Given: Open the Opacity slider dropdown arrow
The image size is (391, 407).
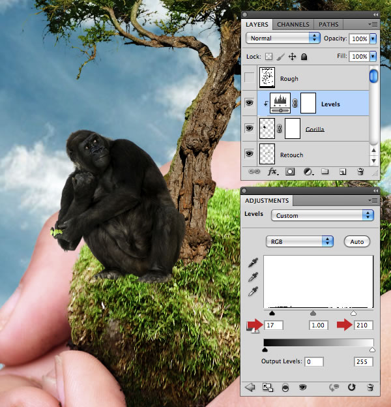Looking at the screenshot, I should (x=373, y=38).
